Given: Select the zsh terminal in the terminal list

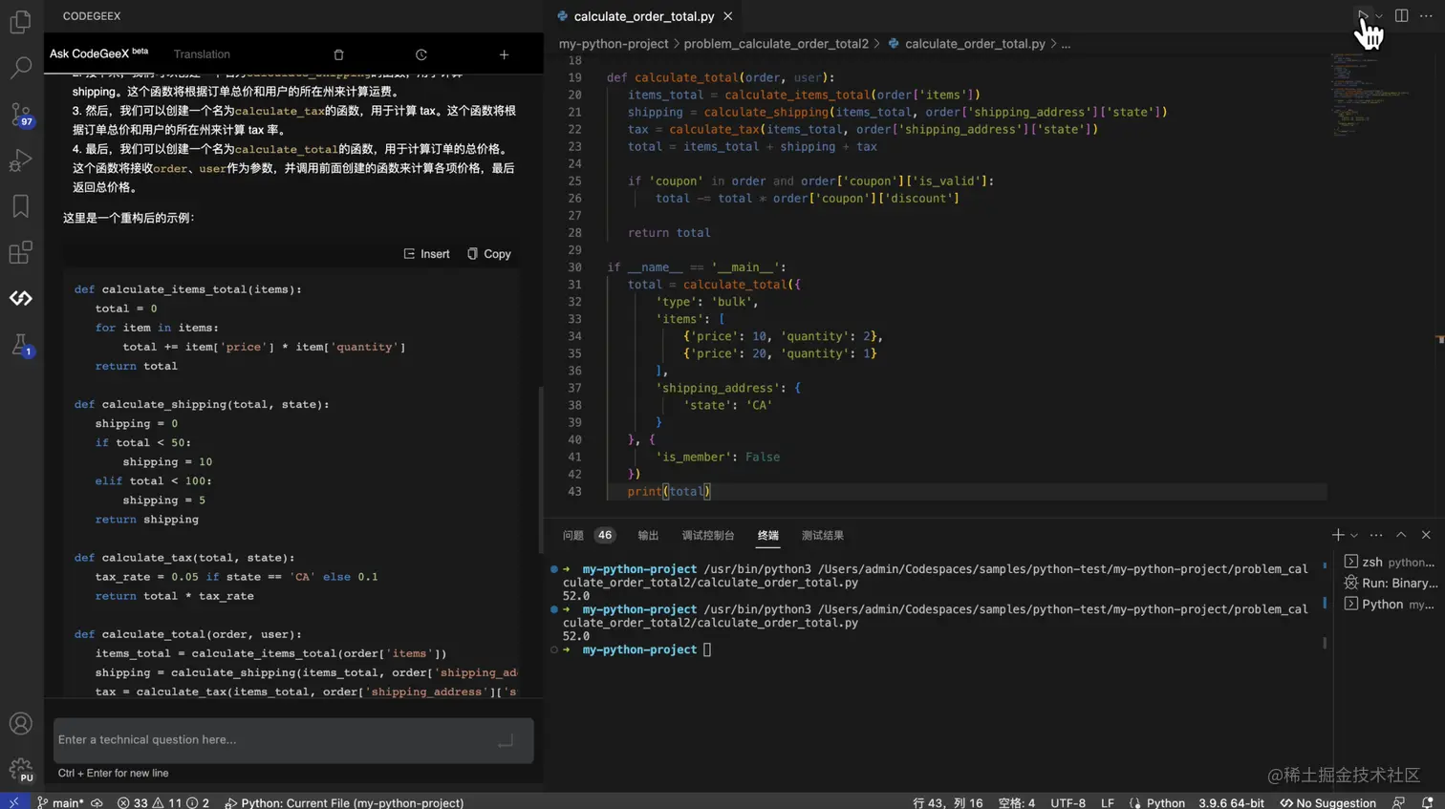Looking at the screenshot, I should tap(1390, 562).
